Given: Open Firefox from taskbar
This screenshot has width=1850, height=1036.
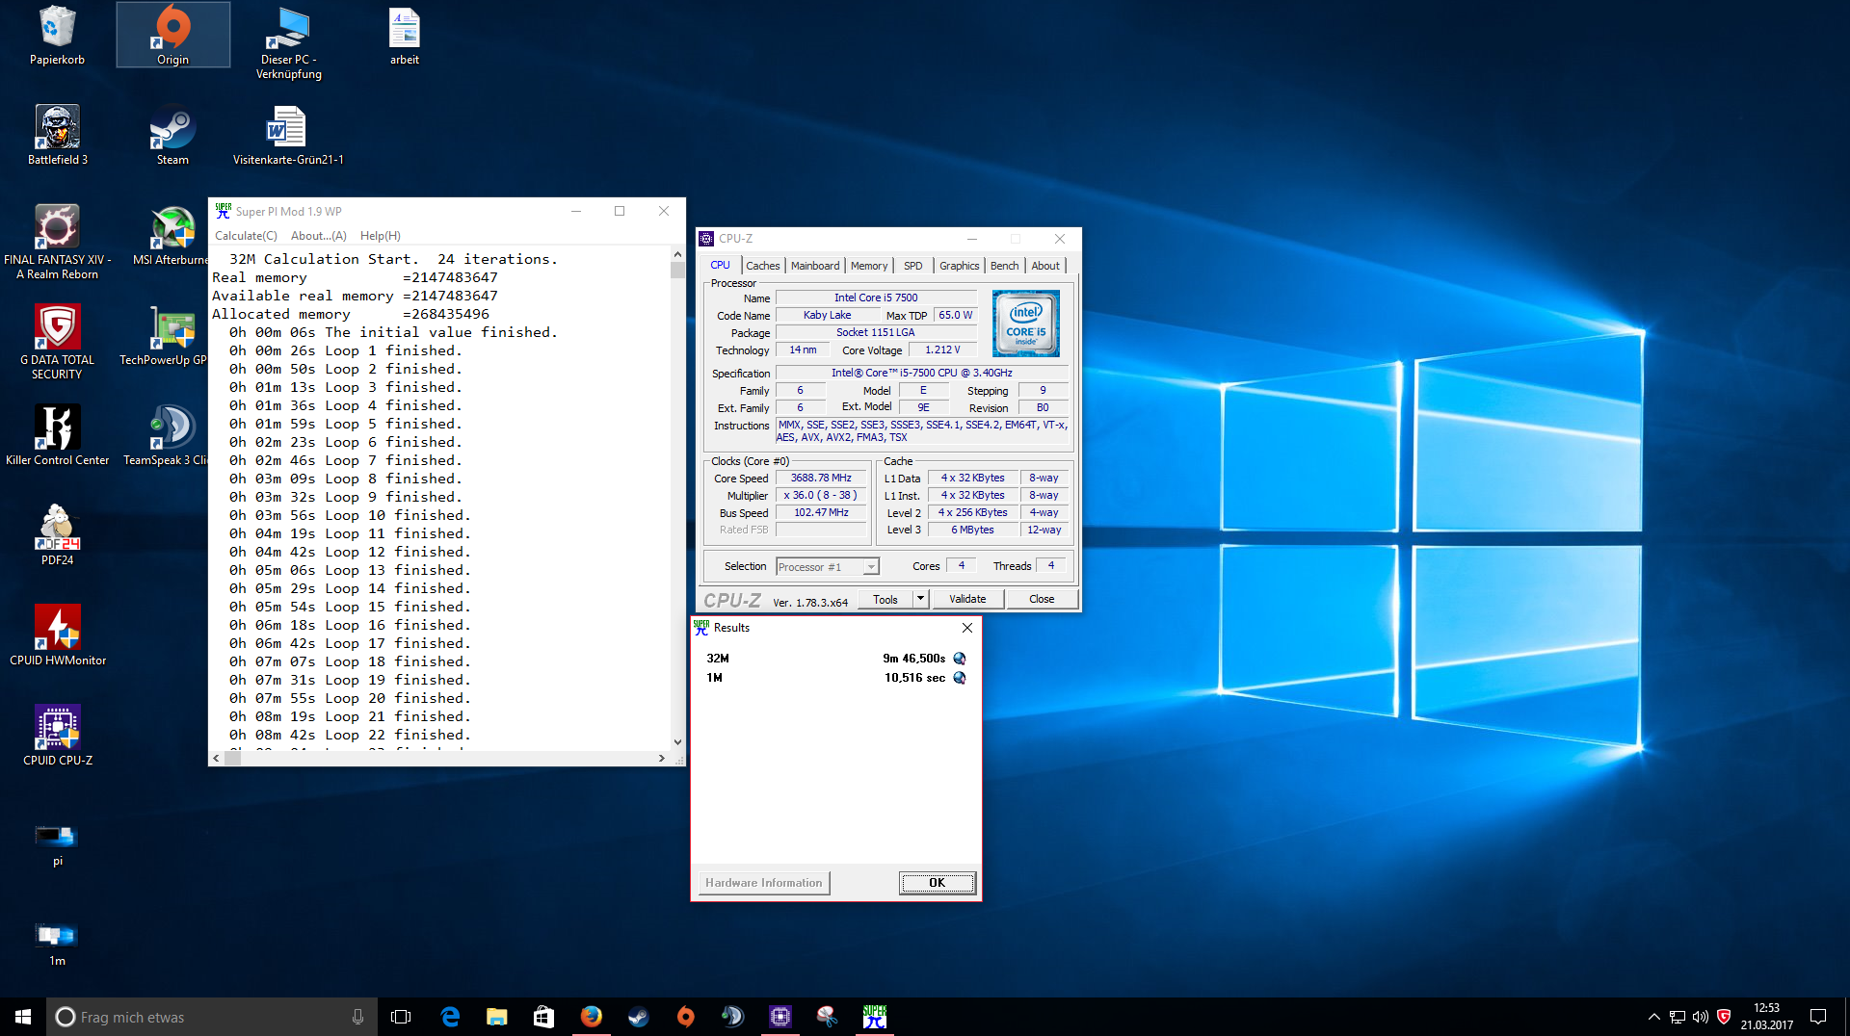Looking at the screenshot, I should (x=592, y=1017).
